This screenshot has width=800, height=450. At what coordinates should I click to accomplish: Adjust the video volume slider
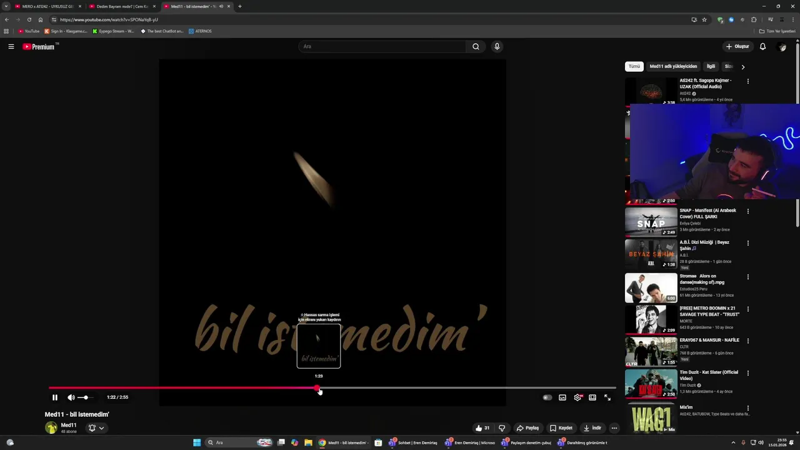pos(84,397)
